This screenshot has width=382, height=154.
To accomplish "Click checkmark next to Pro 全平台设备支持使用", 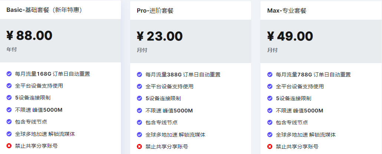I will (x=139, y=86).
